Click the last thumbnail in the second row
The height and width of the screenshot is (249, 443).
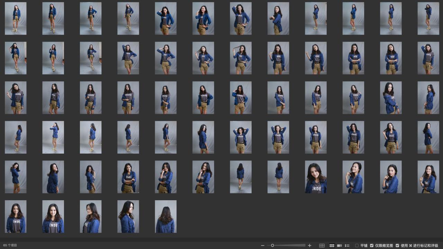point(428,58)
